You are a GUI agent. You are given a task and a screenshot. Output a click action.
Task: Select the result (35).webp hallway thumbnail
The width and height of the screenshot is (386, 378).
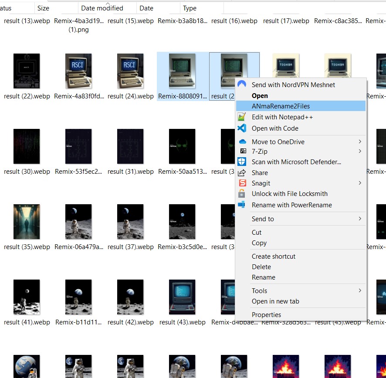(x=27, y=222)
